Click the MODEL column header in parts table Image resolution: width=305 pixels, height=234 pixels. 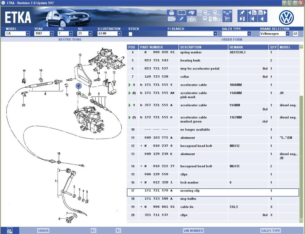[x=288, y=47]
